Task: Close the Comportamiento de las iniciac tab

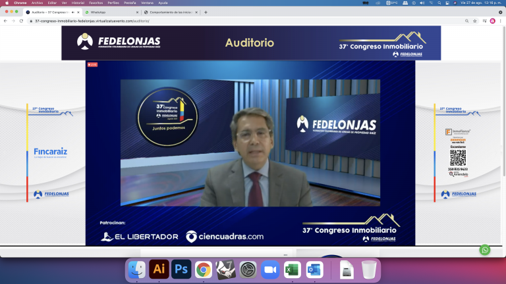Action: pos(196,12)
